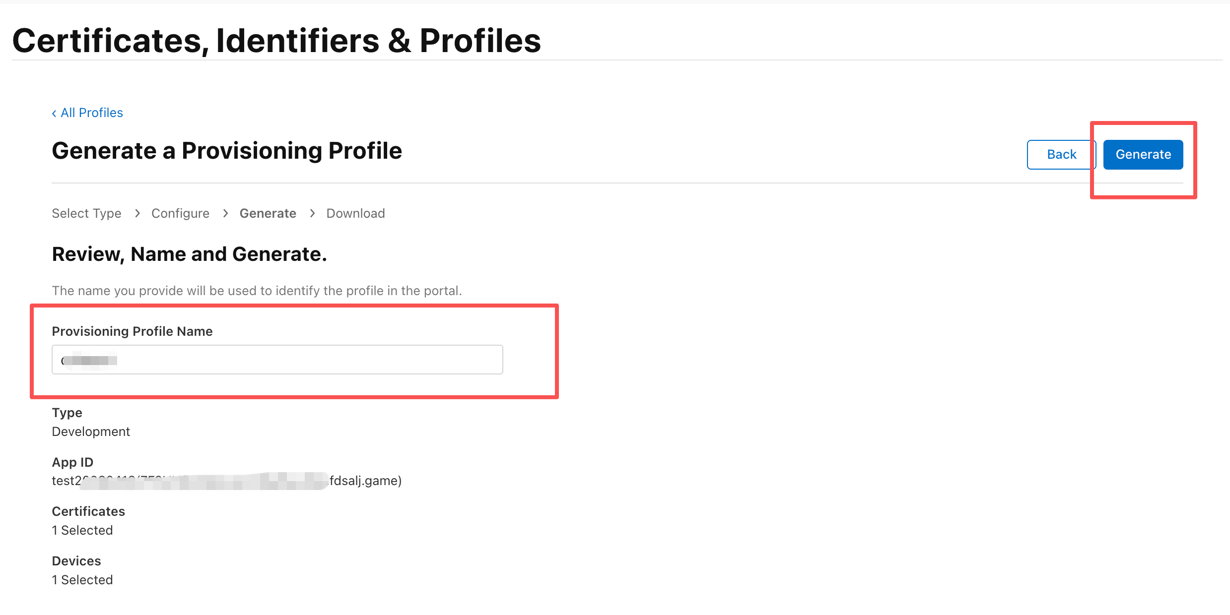Click the Provisioning Profile Name label
Viewport: 1230px width, 615px height.
coord(132,331)
